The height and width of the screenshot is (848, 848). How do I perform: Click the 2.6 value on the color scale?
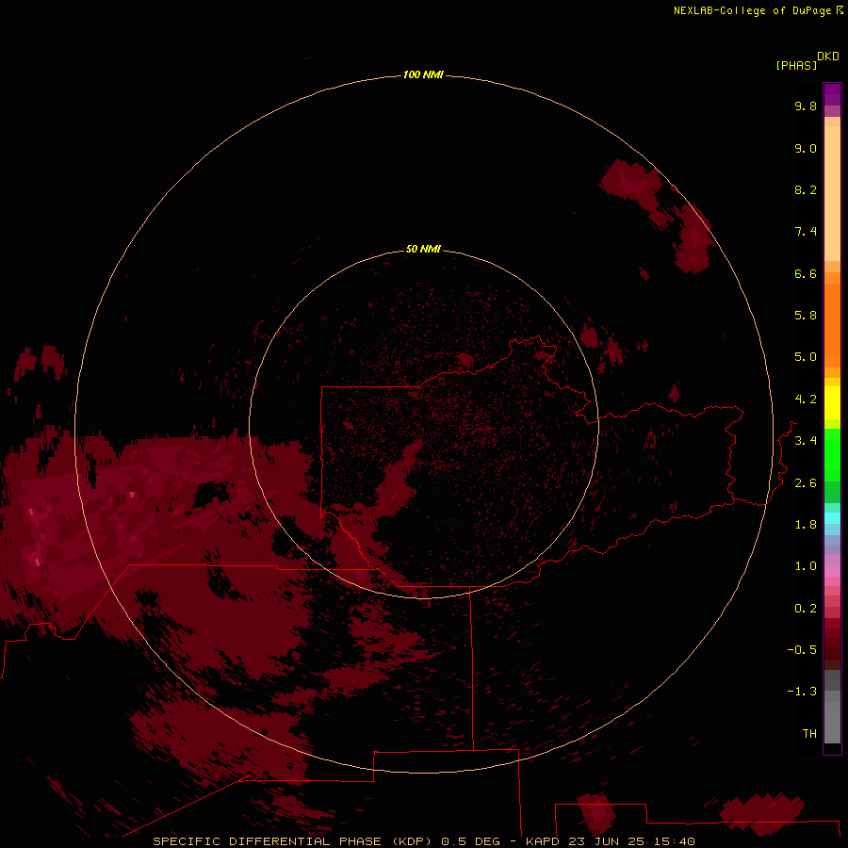pos(806,483)
